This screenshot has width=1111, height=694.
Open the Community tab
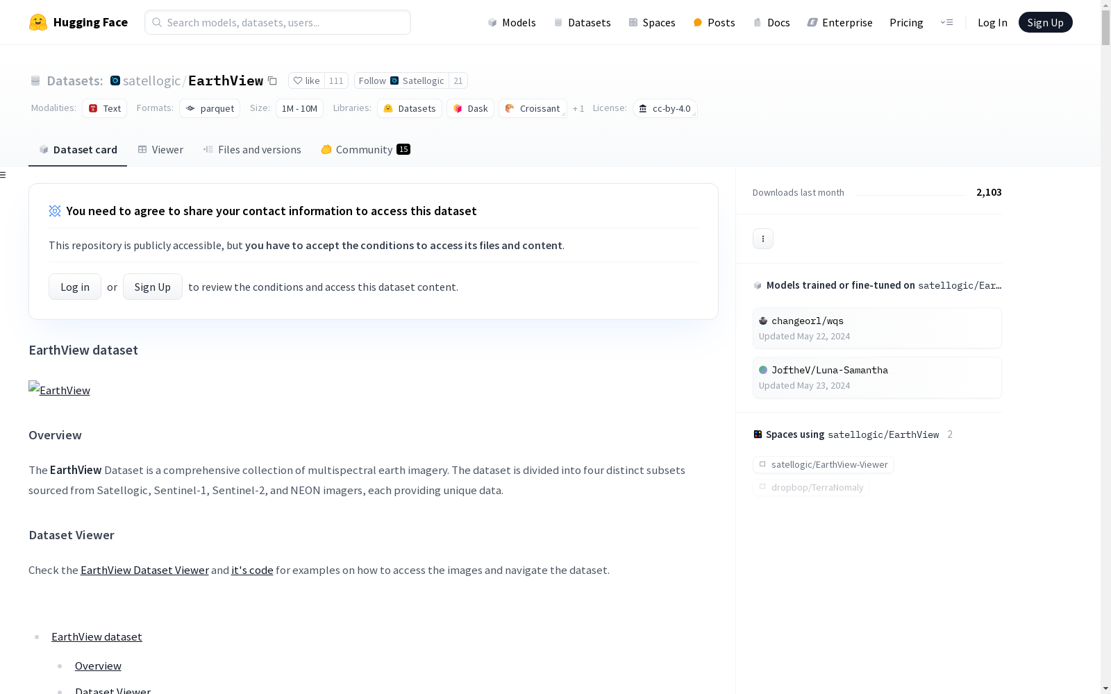(365, 149)
